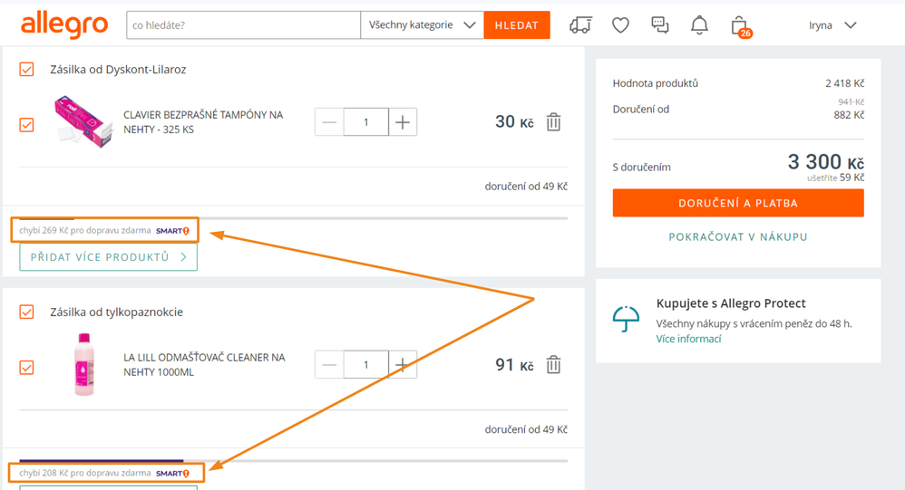Click DORUČENÍ A PLATBA button
905x490 pixels.
click(738, 203)
